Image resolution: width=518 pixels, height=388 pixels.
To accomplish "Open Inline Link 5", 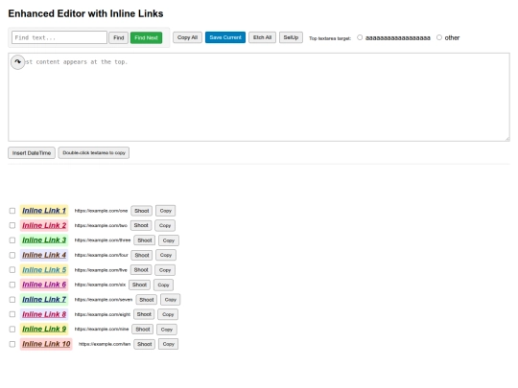I will click(44, 270).
